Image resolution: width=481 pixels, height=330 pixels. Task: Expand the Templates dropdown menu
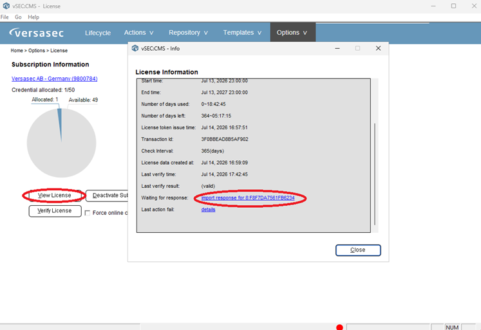242,32
